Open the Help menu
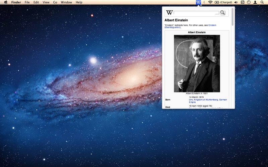This screenshot has width=268, height=167. [79, 2]
